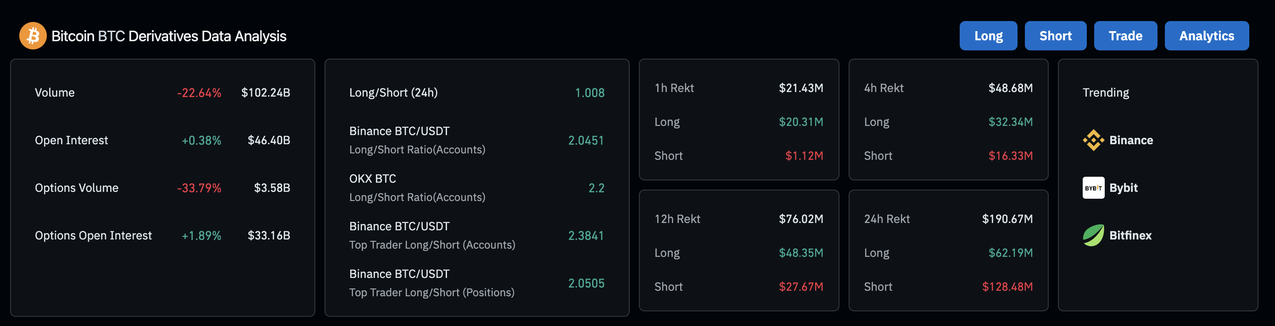Image resolution: width=1275 pixels, height=326 pixels.
Task: Click the orange Bitcoin logo icon
Action: pos(33,36)
